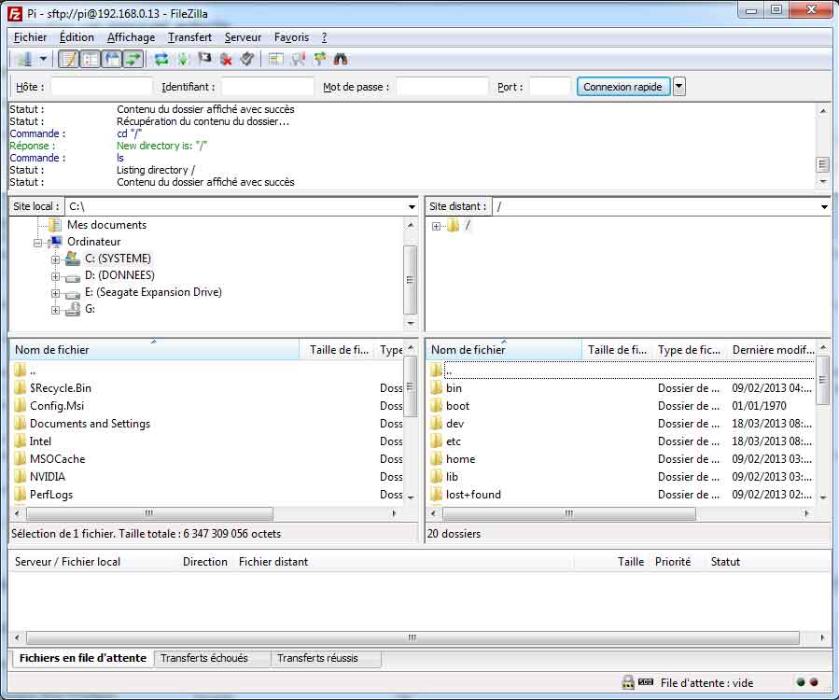Select D: (DONNEES) drive in tree
Screen dimensions: 839x700
point(119,275)
